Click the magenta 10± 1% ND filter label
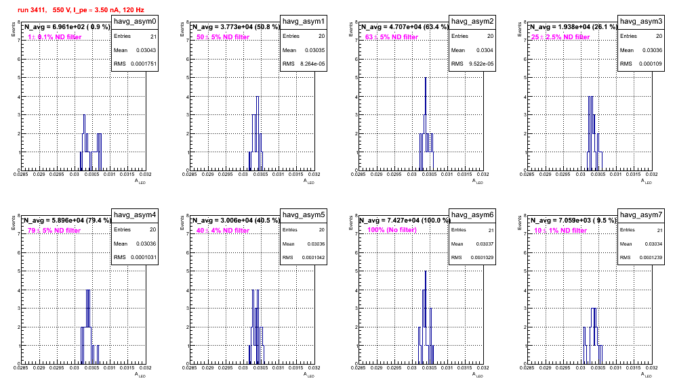 [x=560, y=231]
